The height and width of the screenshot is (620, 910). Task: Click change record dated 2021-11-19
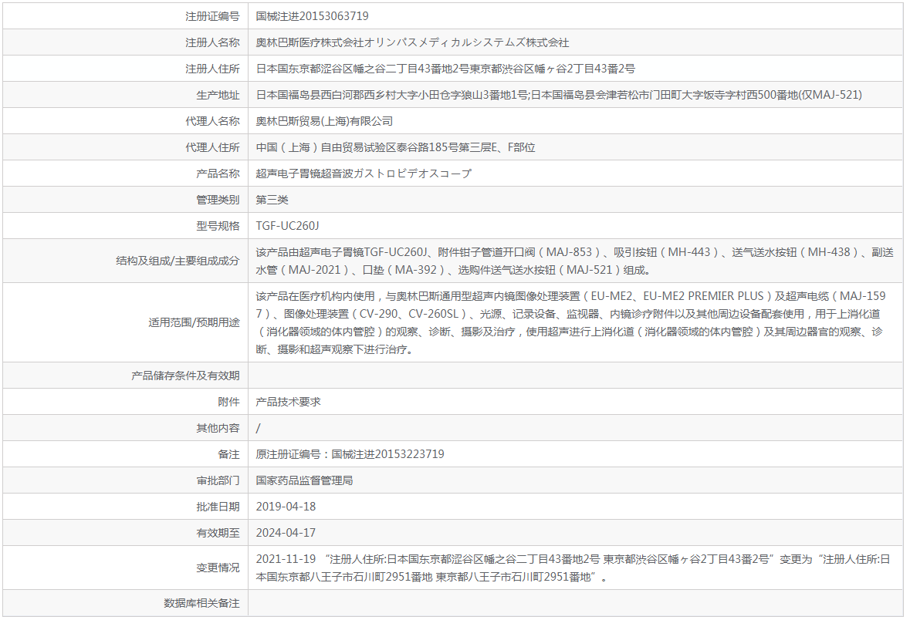[x=573, y=568]
